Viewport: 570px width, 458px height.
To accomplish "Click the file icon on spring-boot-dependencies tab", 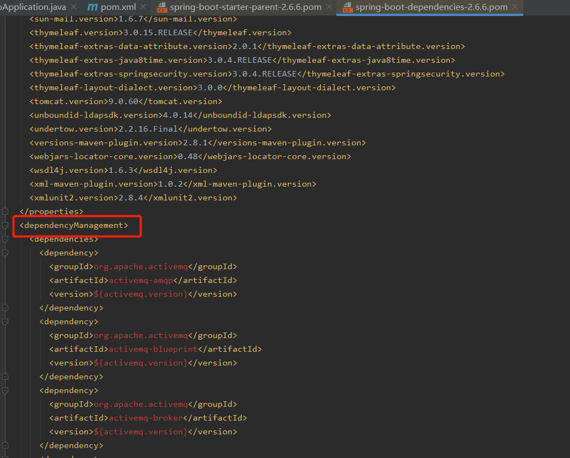I will click(348, 7).
